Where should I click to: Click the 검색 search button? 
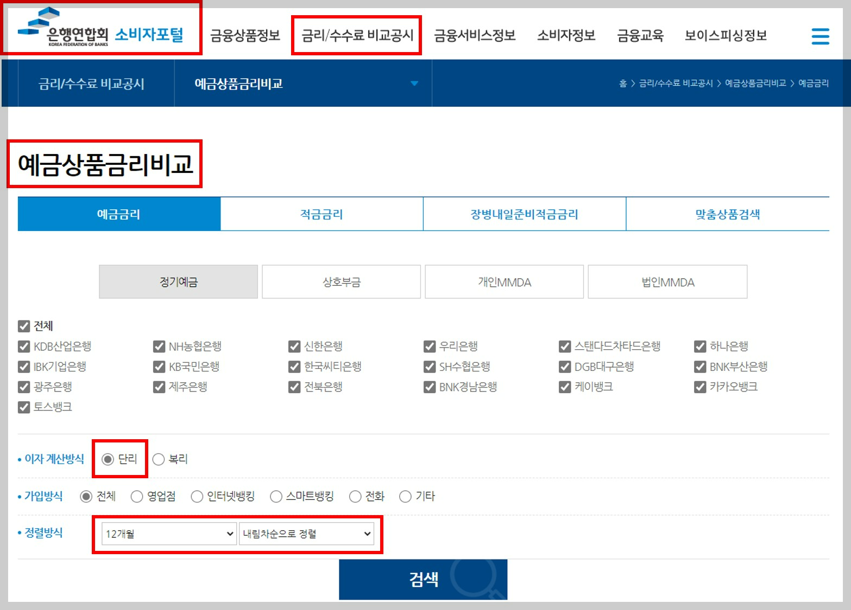coord(423,579)
